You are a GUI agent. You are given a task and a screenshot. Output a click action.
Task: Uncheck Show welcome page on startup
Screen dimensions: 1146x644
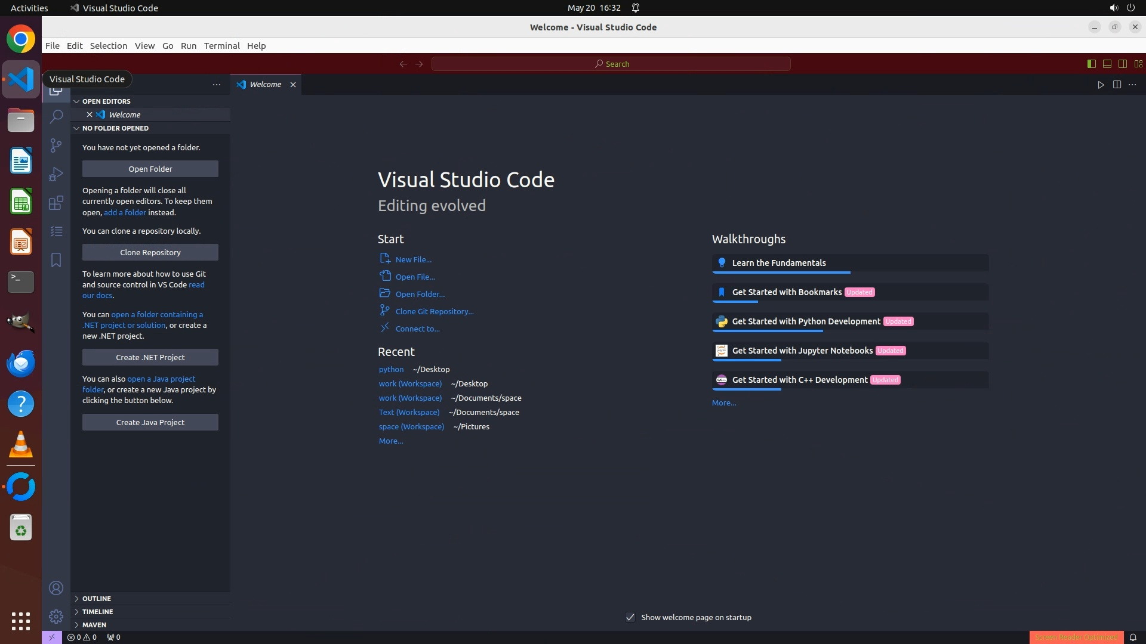pyautogui.click(x=630, y=617)
